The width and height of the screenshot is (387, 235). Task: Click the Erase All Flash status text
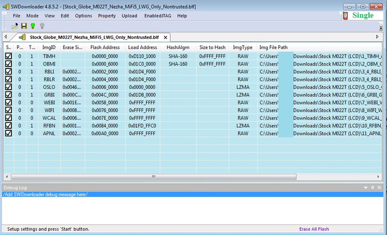click(x=314, y=229)
